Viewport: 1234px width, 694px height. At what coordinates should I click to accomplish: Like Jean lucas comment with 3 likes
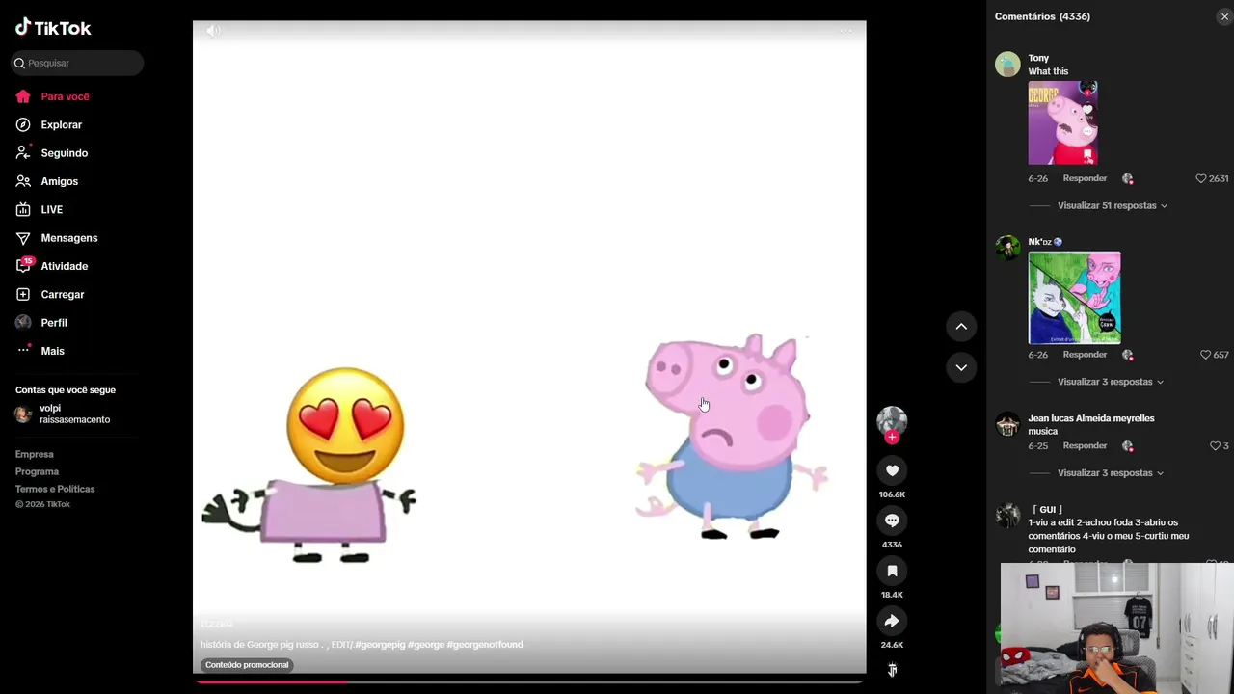[1215, 446]
